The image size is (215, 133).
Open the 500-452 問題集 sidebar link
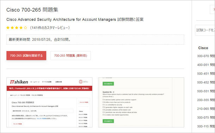pos(206,82)
